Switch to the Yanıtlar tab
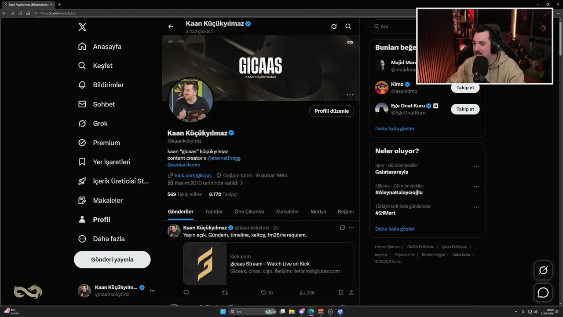This screenshot has height=317, width=563. pos(214,212)
